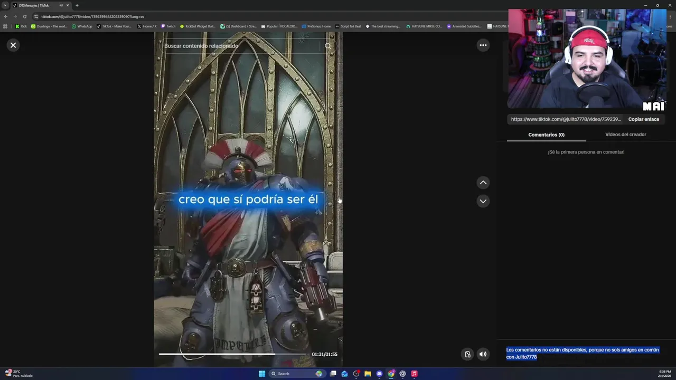Click the 'Los comentarios no están disponibles' message
676x380 pixels.
click(x=583, y=354)
